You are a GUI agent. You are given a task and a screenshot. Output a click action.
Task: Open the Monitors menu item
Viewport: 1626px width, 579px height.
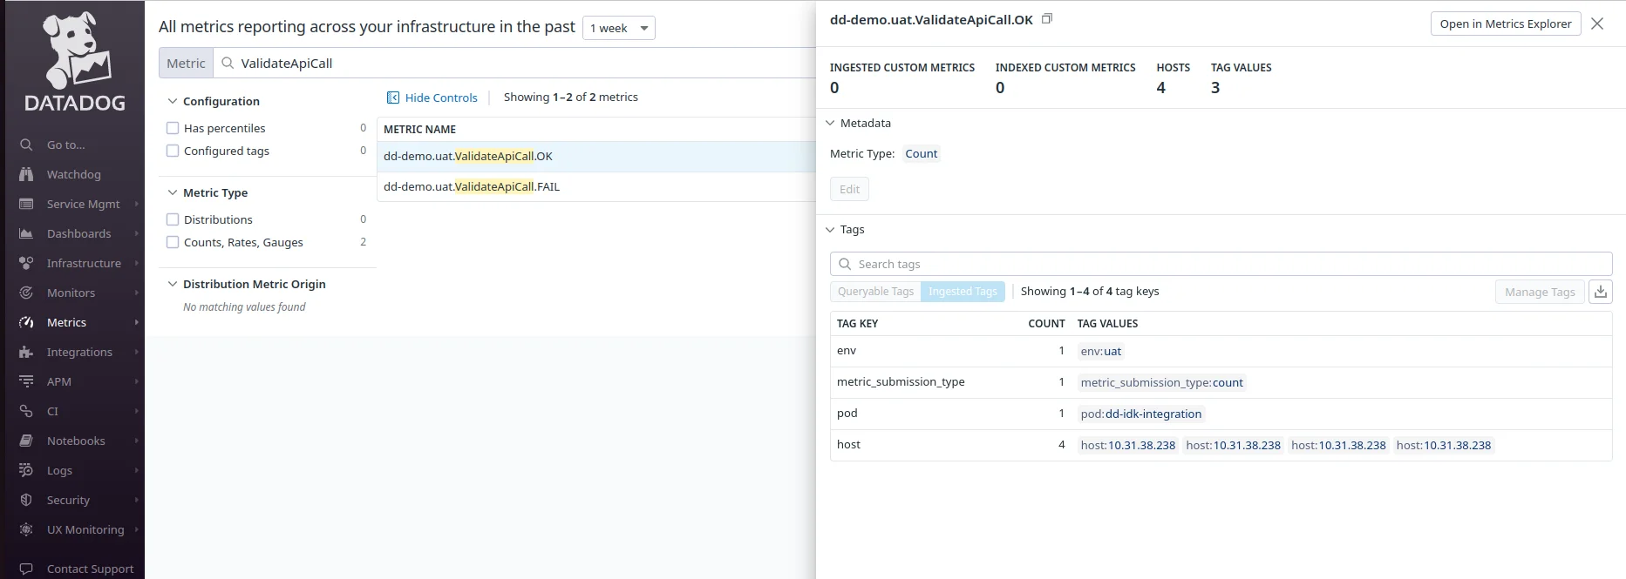[71, 293]
